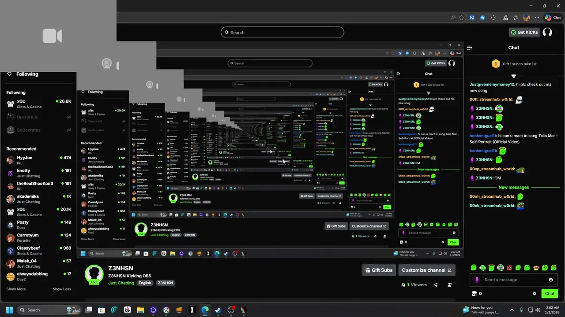Open the Favorites list star-lines toolbar icon
The image size is (565, 317).
pos(516,18)
